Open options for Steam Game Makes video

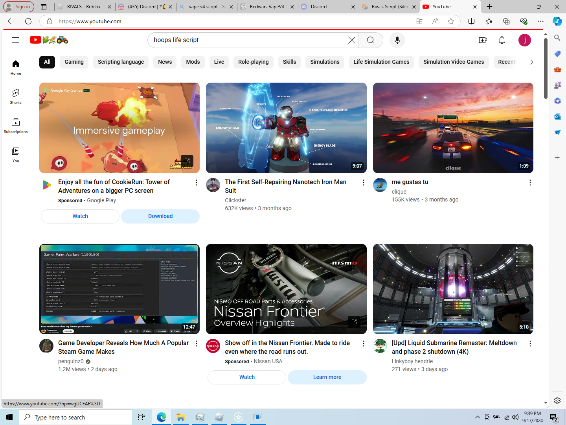pos(197,344)
